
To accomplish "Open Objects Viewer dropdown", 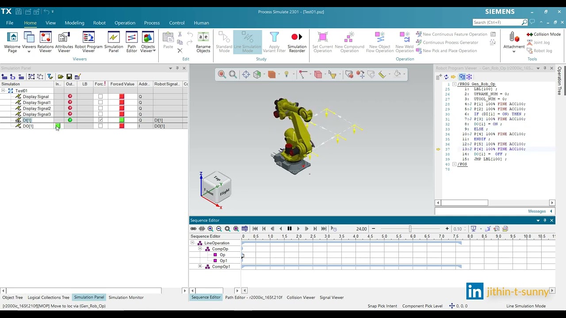I will (x=154, y=51).
